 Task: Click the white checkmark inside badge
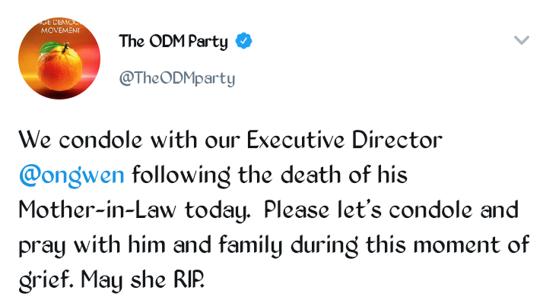(x=244, y=41)
